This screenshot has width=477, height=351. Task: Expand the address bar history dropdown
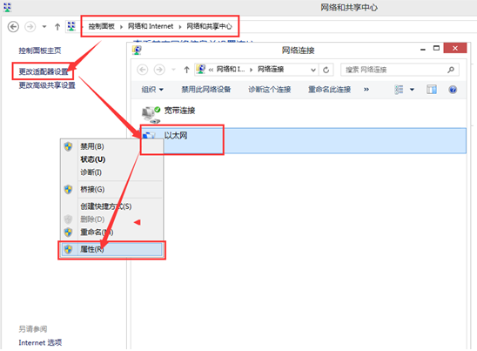pyautogui.click(x=313, y=70)
